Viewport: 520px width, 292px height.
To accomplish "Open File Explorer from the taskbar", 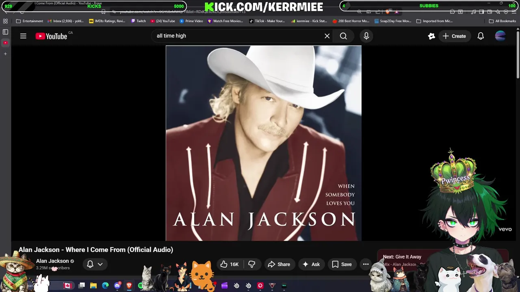I will click(x=93, y=286).
